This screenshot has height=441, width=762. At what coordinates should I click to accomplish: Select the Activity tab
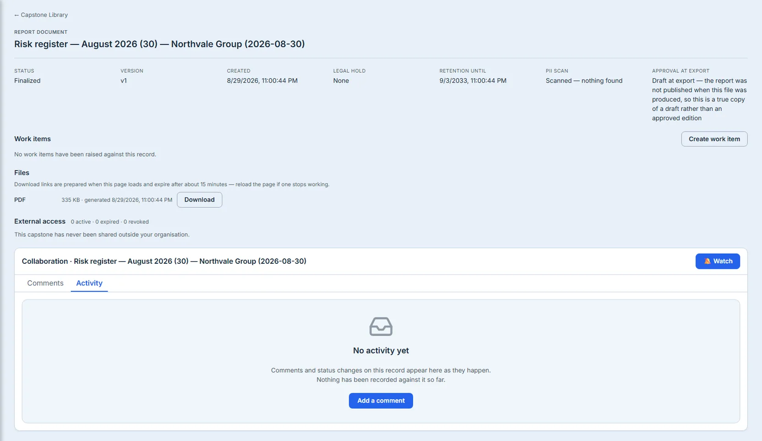pos(89,283)
